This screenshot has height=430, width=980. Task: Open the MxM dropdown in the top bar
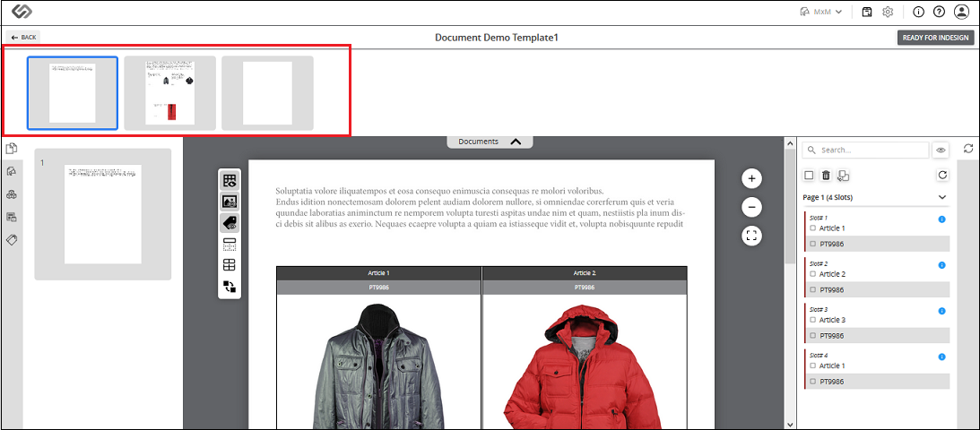tap(821, 12)
